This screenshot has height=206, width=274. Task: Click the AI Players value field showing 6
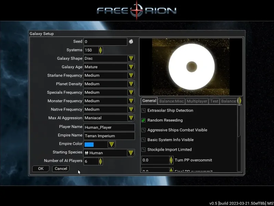tap(91, 161)
